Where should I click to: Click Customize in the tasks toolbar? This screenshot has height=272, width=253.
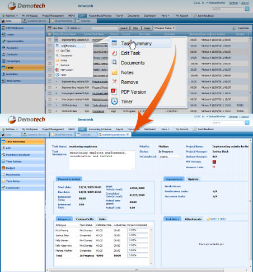241,28
